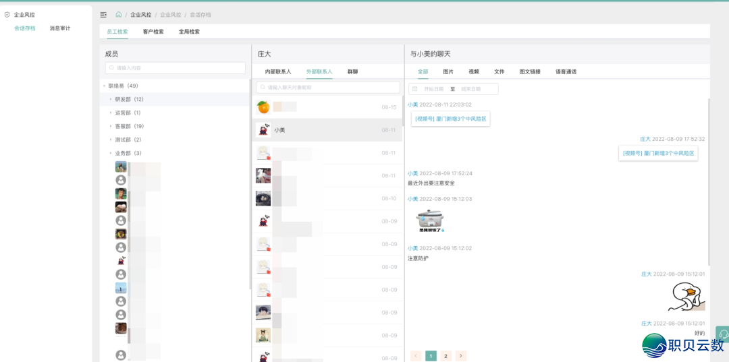729x362 pixels.
Task: Open the customer service headset icon
Action: tap(722, 334)
